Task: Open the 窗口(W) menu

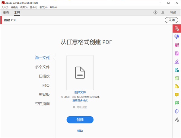Action: click(43, 7)
